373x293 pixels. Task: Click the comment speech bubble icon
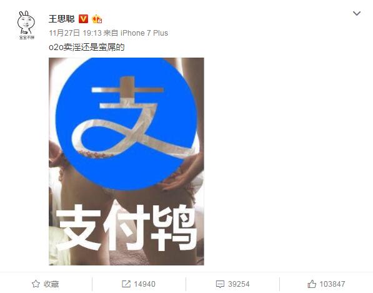220,284
